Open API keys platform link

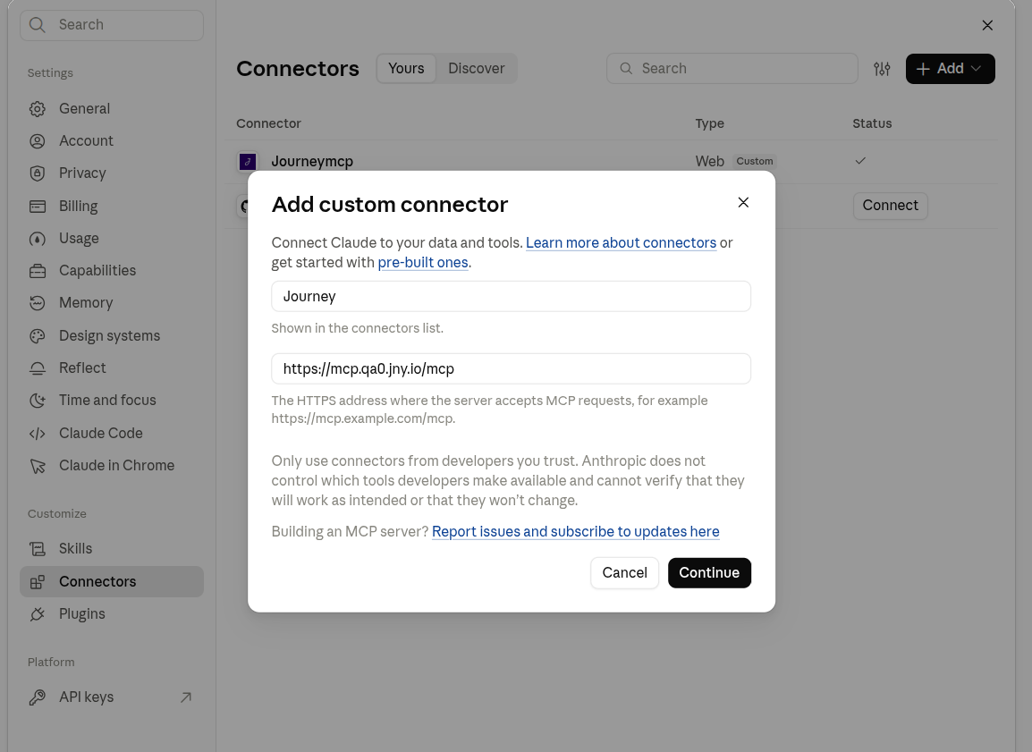[111, 697]
